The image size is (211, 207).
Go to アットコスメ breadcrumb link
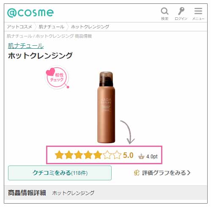tap(19, 27)
